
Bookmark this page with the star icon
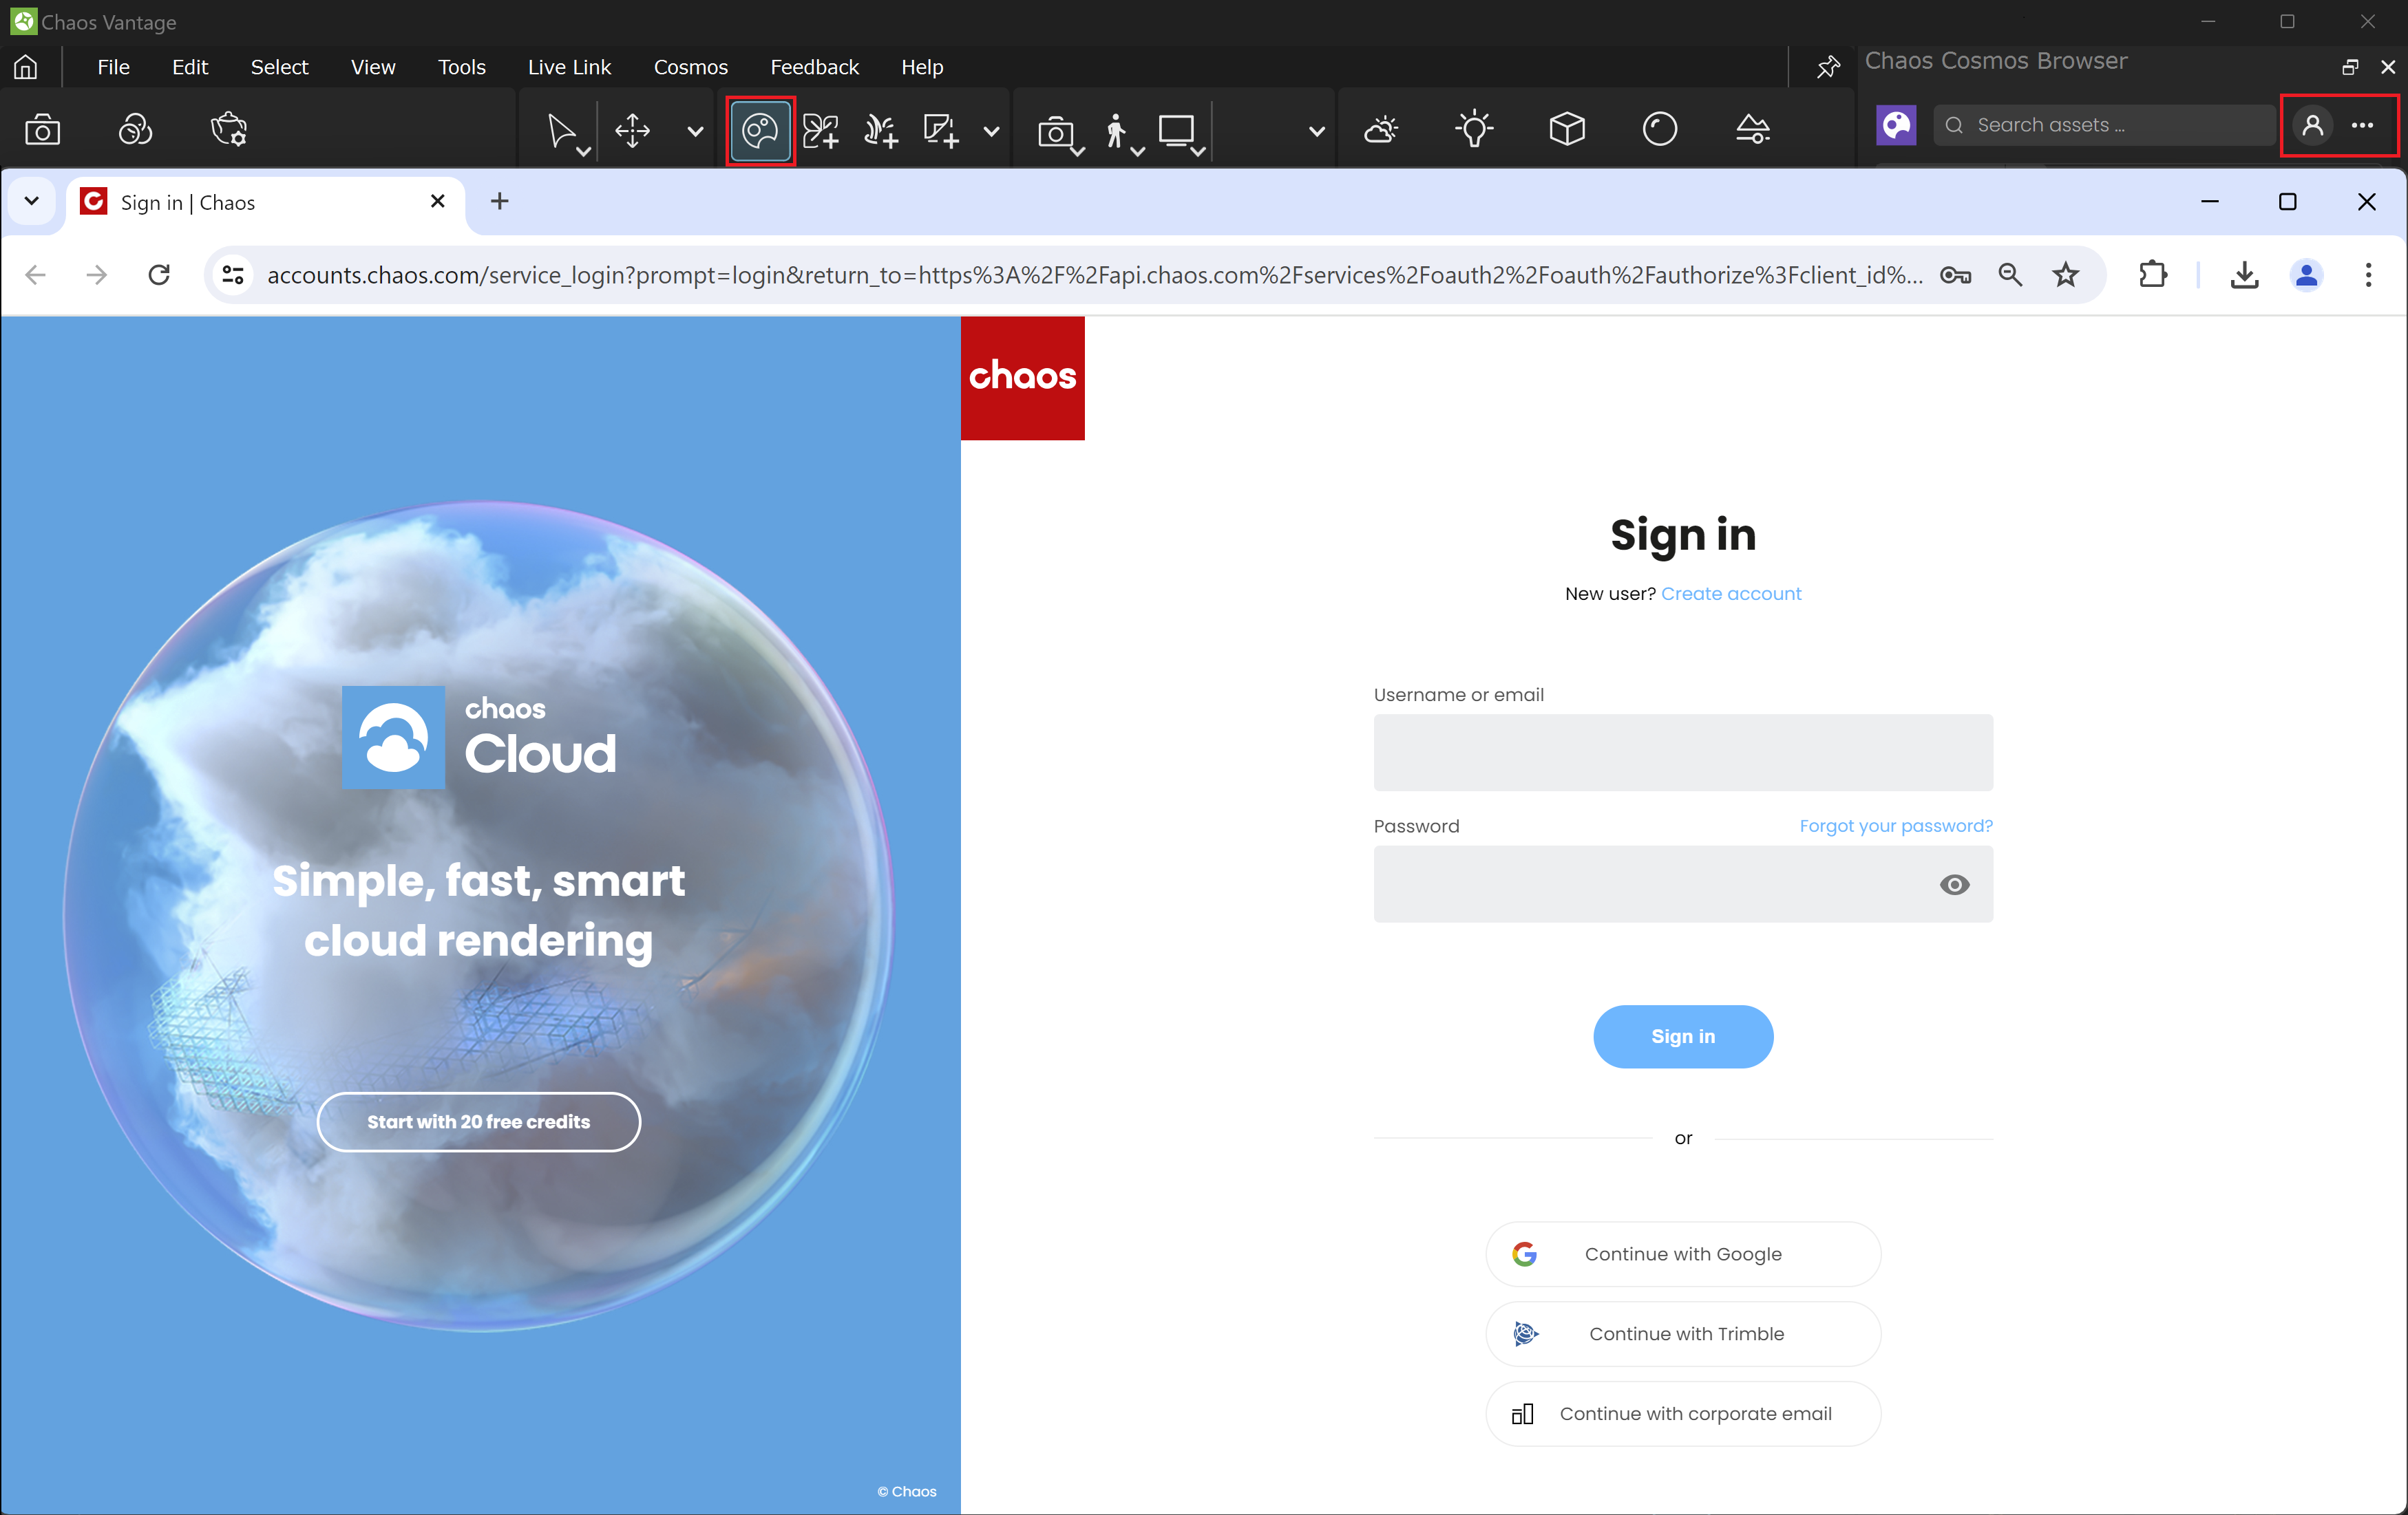coord(2066,275)
